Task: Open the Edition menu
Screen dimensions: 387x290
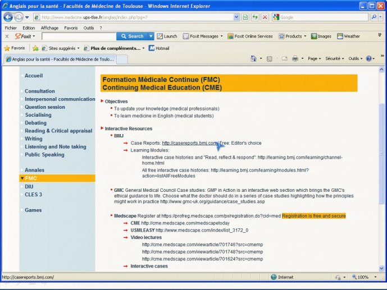Action: (x=29, y=28)
